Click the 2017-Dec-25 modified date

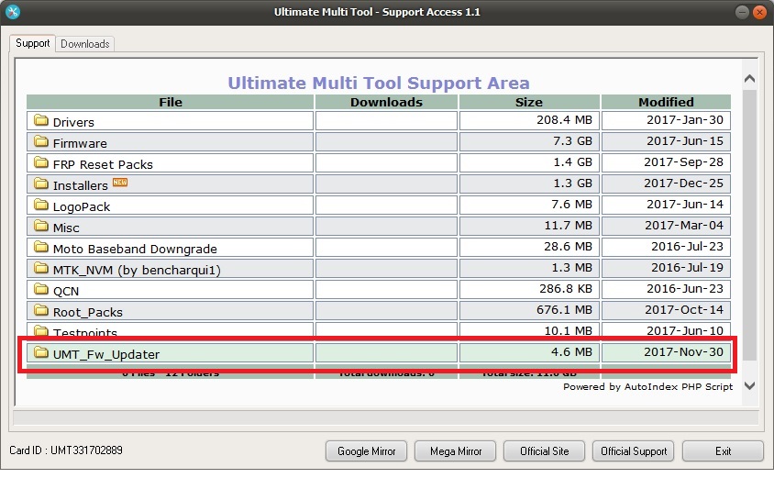(x=683, y=183)
